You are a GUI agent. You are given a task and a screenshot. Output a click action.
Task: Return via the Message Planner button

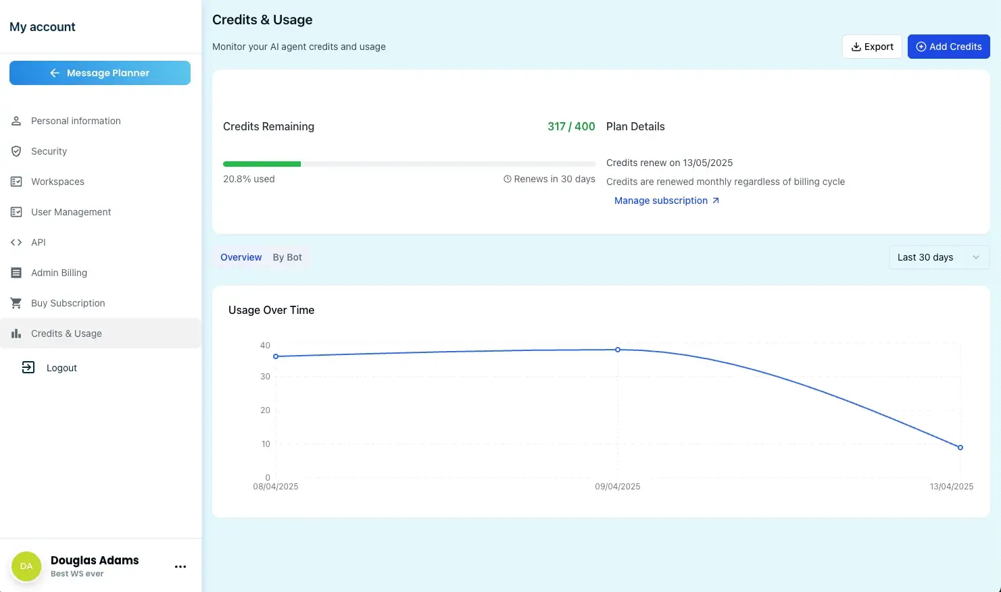99,72
